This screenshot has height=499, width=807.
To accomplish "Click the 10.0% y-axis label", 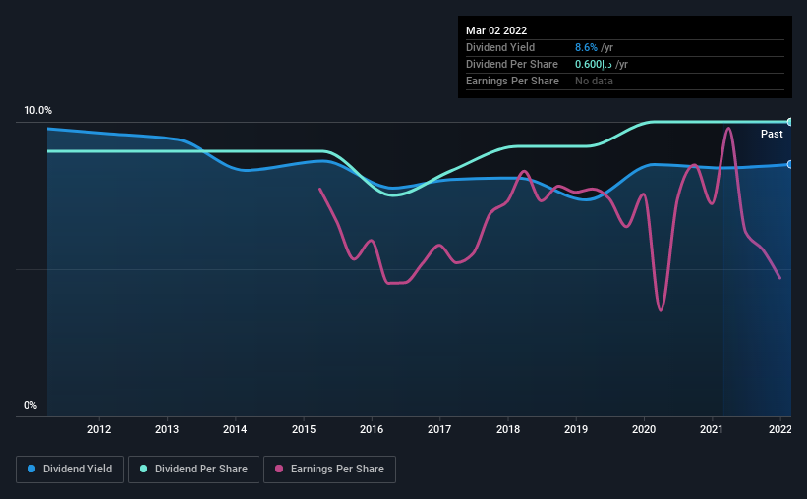I will 37,111.
